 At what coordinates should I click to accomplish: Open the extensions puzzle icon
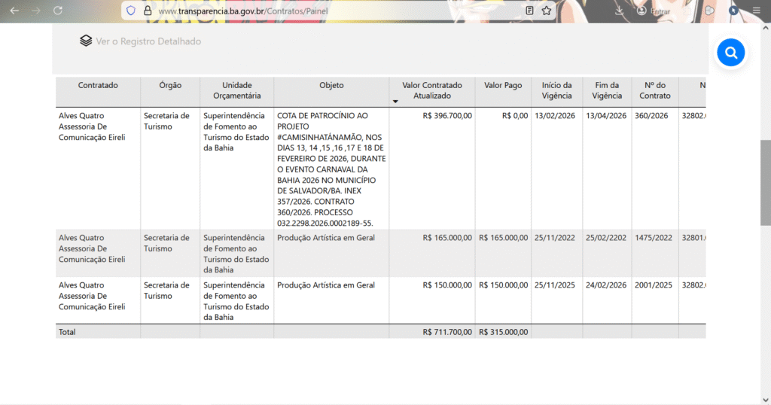709,11
